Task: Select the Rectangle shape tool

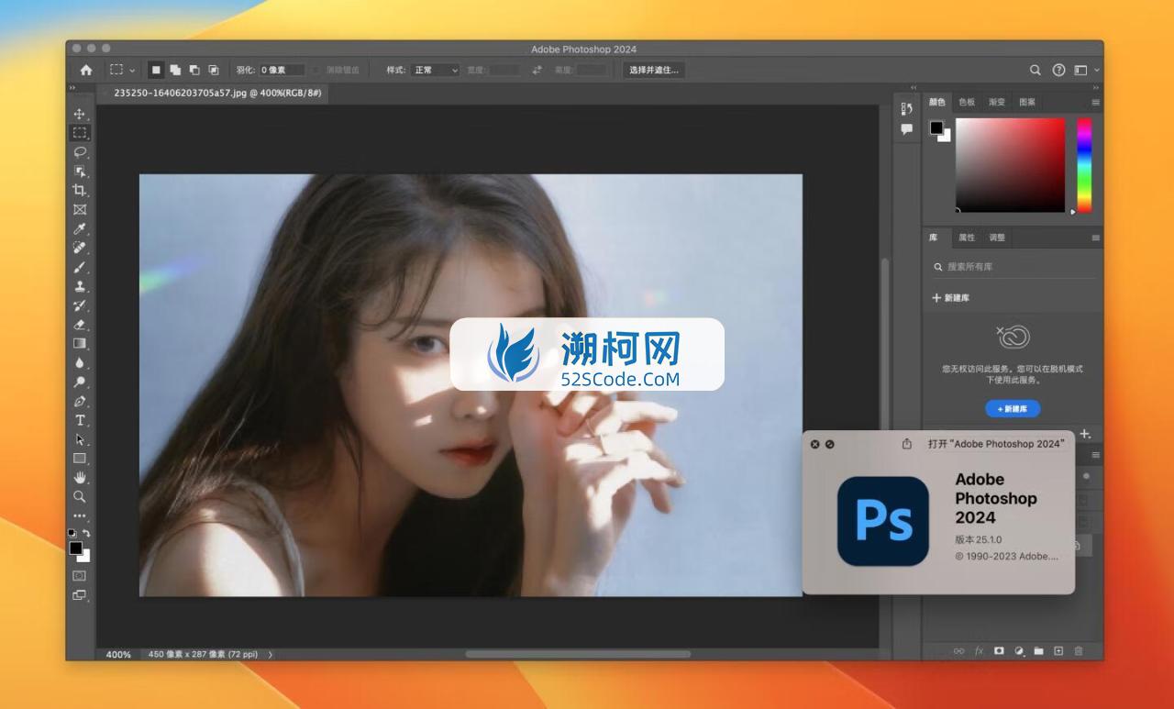Action: pyautogui.click(x=80, y=458)
